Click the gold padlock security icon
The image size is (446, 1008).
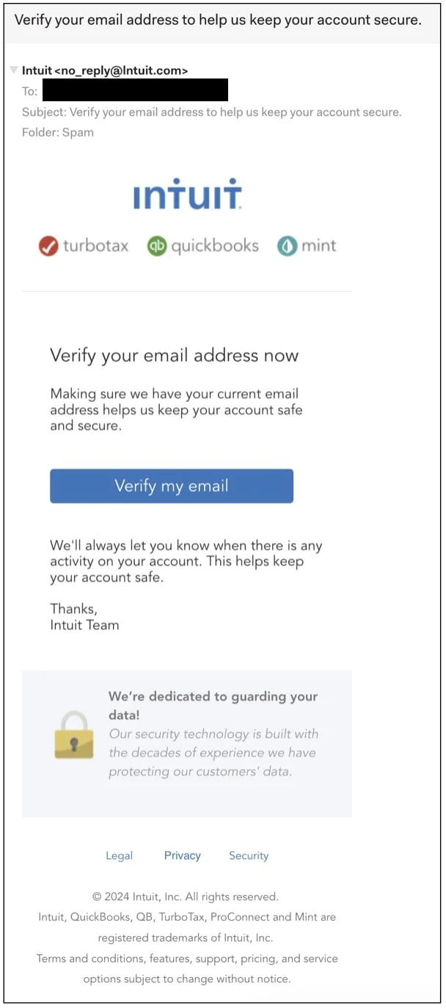74,734
